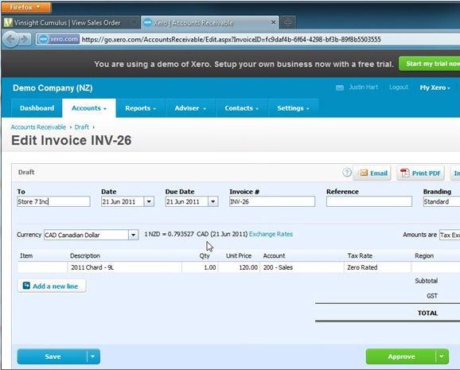Screen dimensions: 460x370
Task: Open the Adviser menu
Action: coord(191,108)
